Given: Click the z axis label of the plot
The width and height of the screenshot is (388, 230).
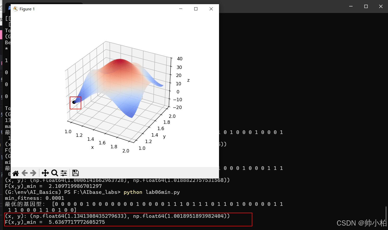Looking at the screenshot, I should tap(188, 80).
